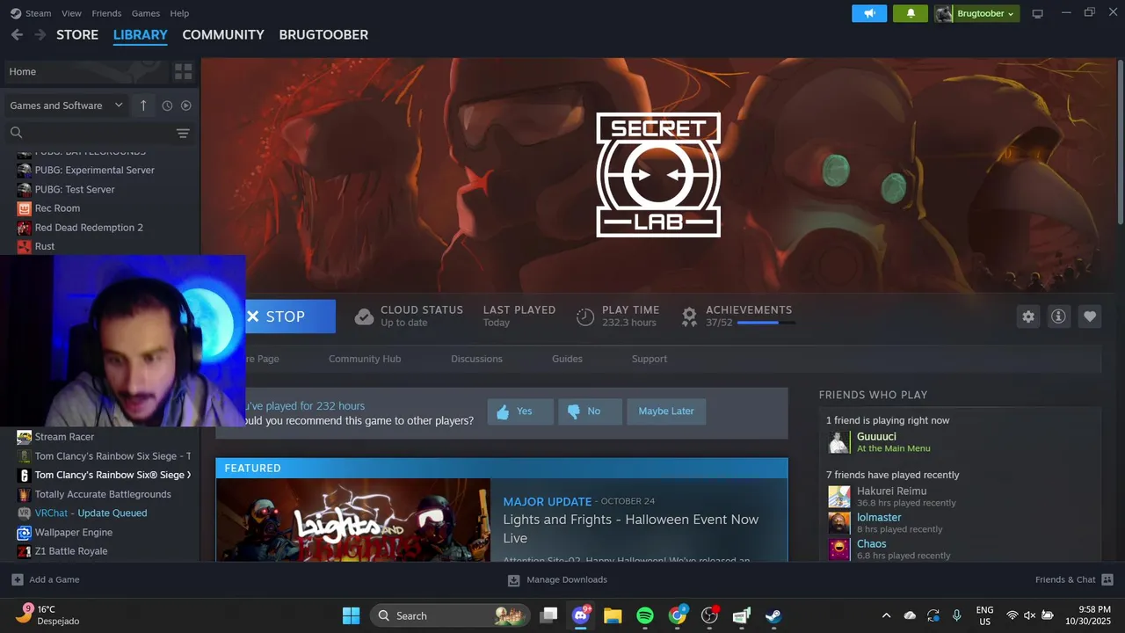
Task: Open the Achievements progress bar
Action: 766,324
